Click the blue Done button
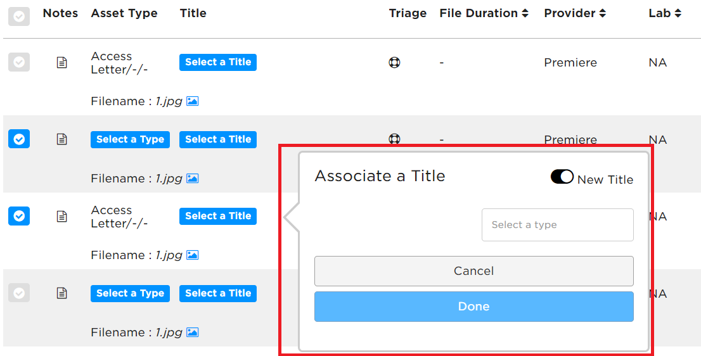The image size is (701, 356). (474, 307)
